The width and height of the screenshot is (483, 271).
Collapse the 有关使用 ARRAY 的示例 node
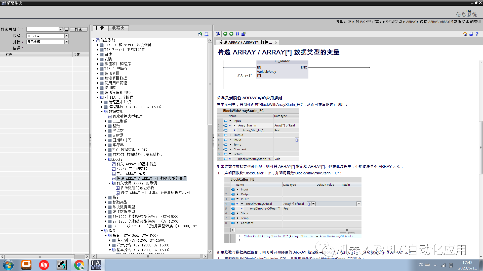(110, 183)
